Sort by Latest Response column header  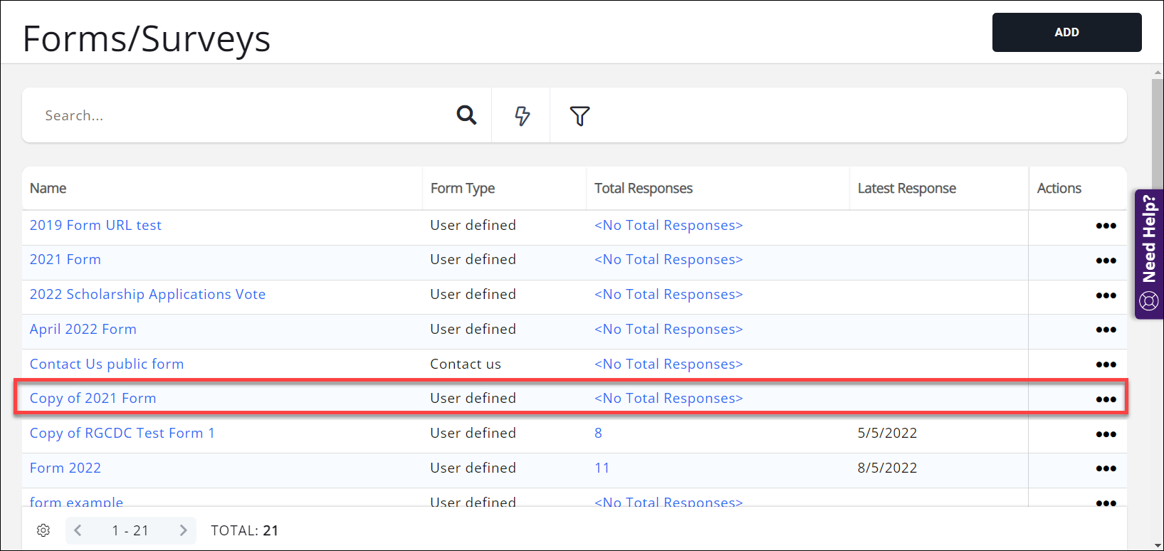tap(906, 189)
